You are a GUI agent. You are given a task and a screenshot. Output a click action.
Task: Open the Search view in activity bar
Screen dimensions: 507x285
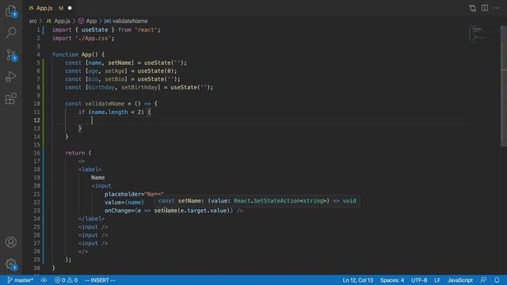(11, 32)
